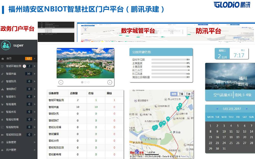This screenshot has height=159, width=255.
Task: Open the 智能停车 sidebar menu item
Action: (11, 97)
